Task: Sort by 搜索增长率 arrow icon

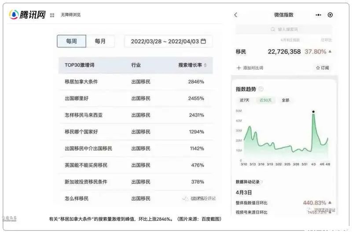Action: coord(205,65)
